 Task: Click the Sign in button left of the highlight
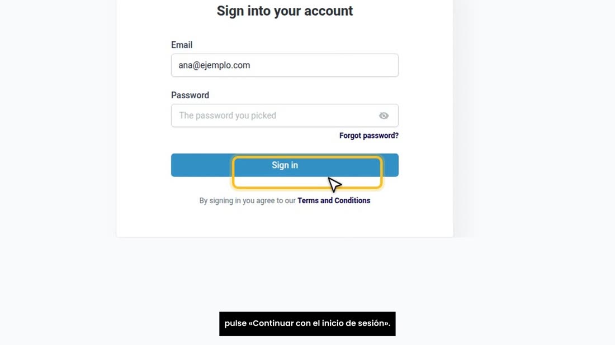coord(201,165)
